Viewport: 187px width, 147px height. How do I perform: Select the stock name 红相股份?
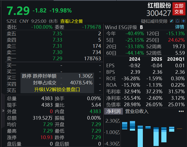tap(159, 5)
